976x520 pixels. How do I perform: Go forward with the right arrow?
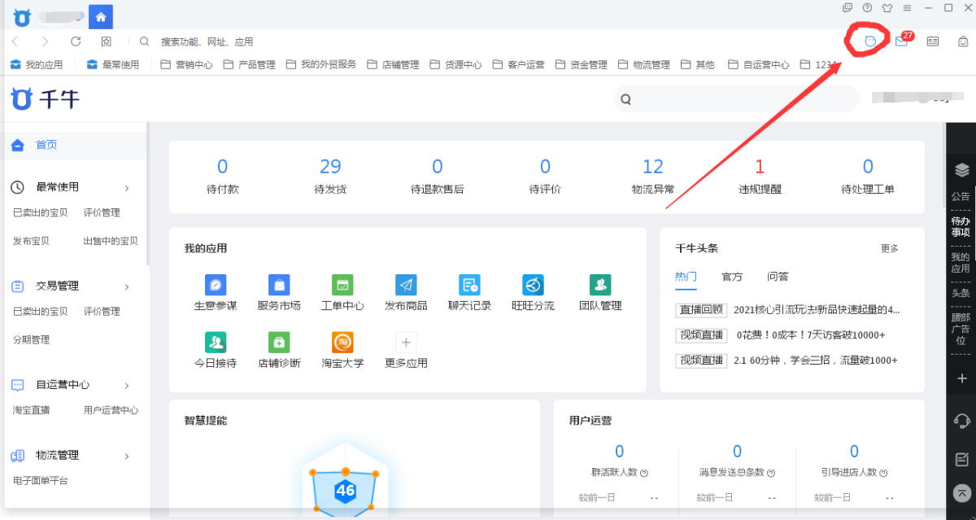pos(45,42)
